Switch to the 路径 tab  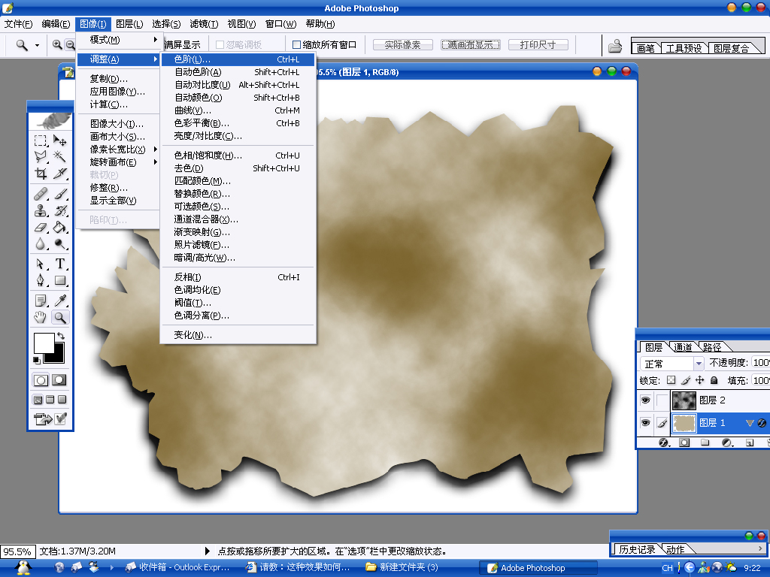pos(712,347)
